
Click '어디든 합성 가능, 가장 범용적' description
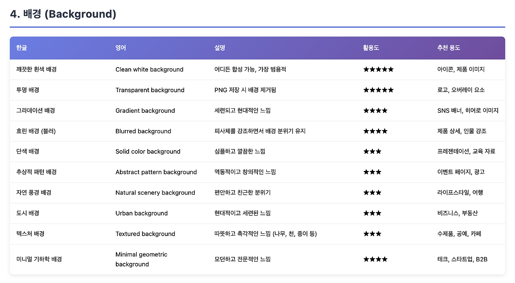coord(250,69)
